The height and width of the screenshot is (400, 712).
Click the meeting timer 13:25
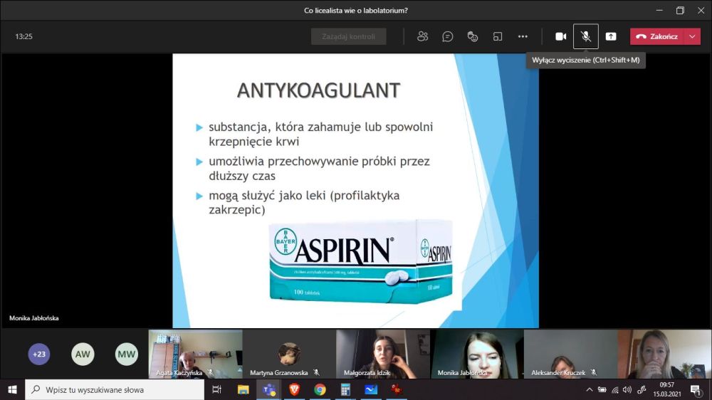point(23,36)
